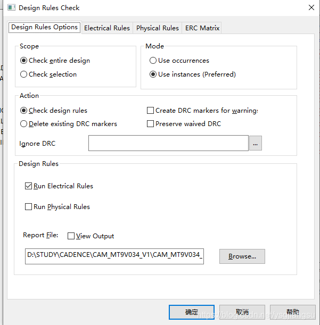
Task: Click the ellipsis button beside Ignore DRC
Action: point(256,144)
